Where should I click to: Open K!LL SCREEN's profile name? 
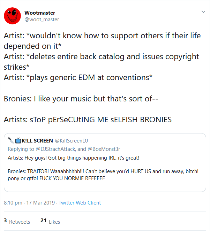[37, 141]
